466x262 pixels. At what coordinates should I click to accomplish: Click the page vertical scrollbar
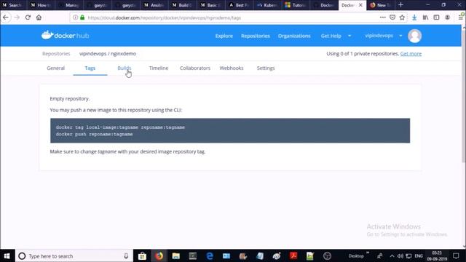[x=463, y=95]
